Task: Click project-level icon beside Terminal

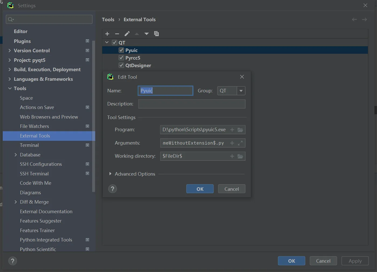Action: coord(88,145)
